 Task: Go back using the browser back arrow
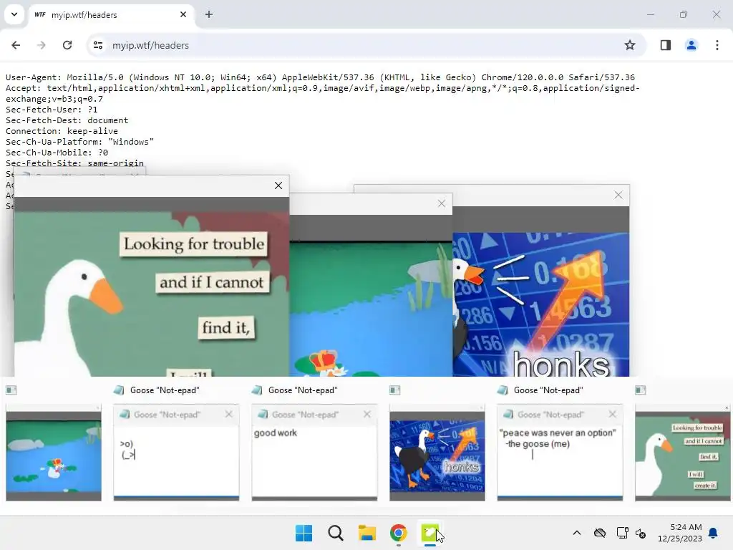16,45
